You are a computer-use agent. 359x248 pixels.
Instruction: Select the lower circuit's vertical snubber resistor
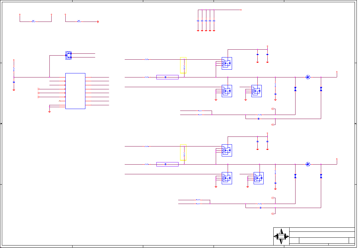[275, 172]
